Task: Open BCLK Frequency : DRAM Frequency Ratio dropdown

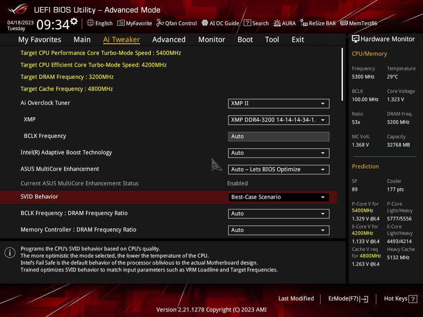Action: [x=279, y=214]
